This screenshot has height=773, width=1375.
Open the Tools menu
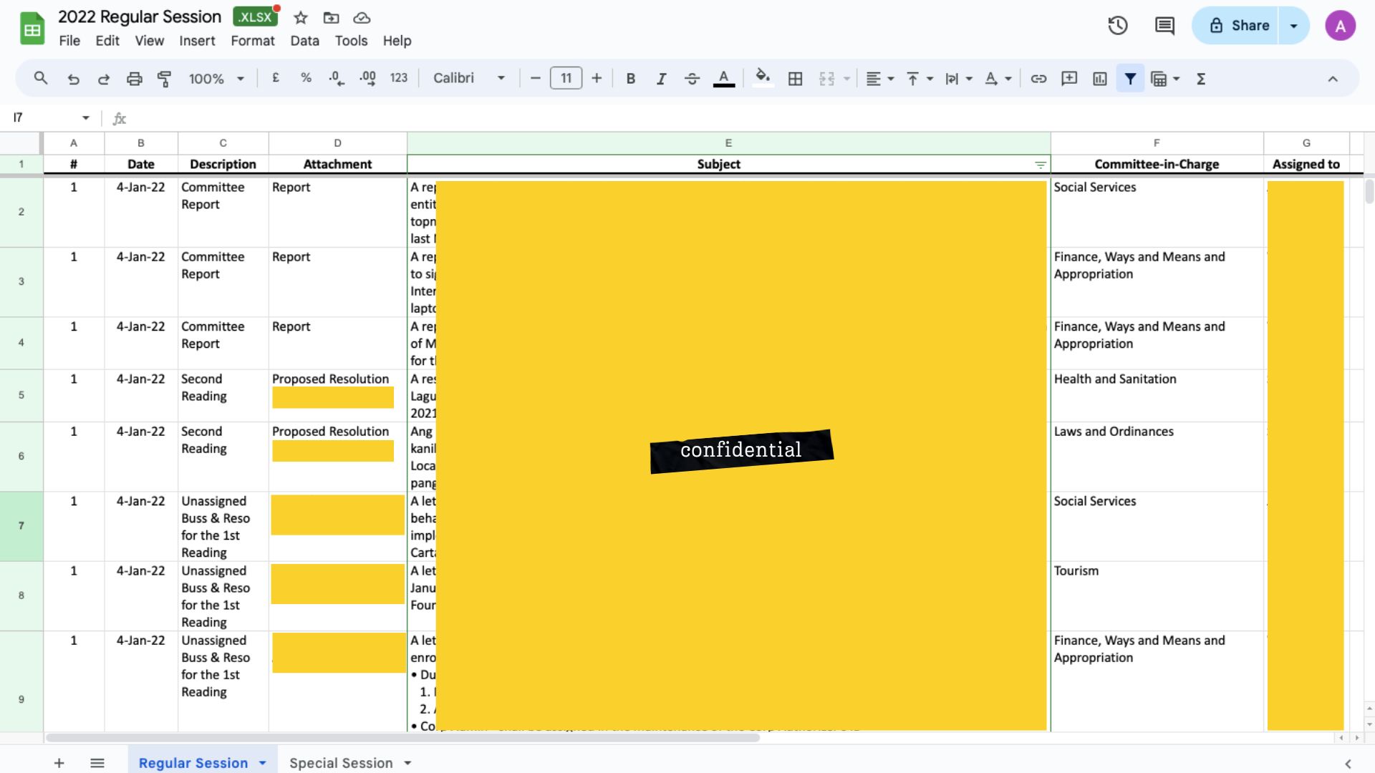(351, 41)
